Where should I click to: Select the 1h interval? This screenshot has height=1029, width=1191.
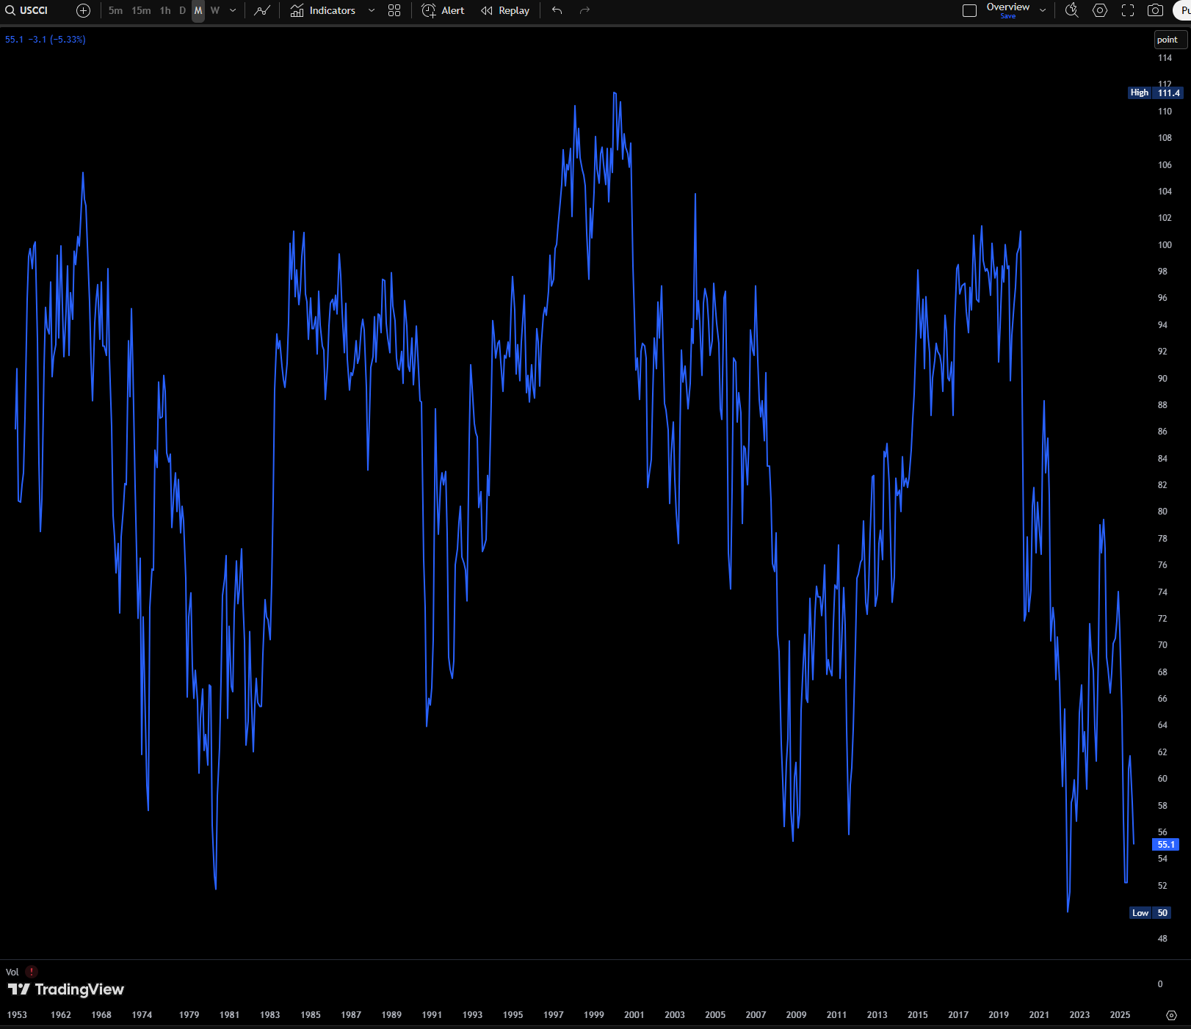165,10
